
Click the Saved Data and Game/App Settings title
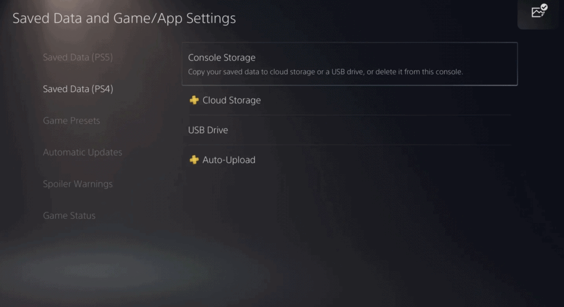click(x=124, y=18)
